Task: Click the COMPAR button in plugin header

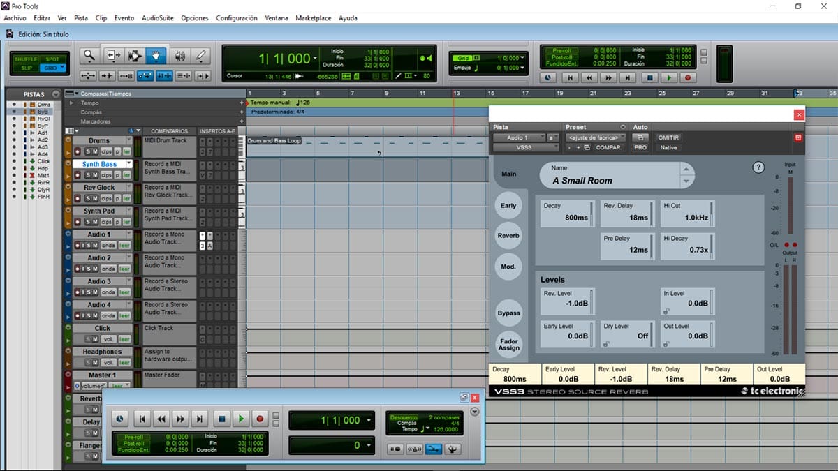Action: point(608,147)
